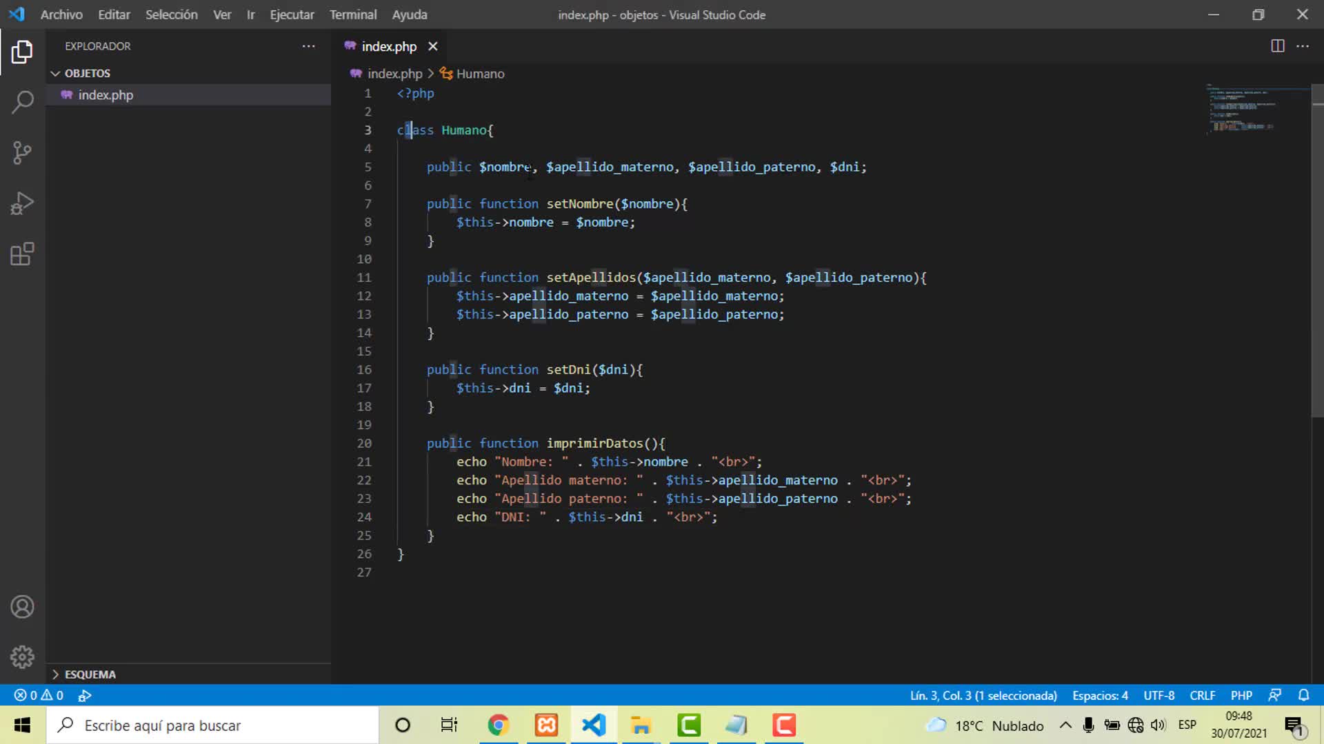Click the editor vertical scrollbar
The image size is (1324, 744).
(1317, 251)
